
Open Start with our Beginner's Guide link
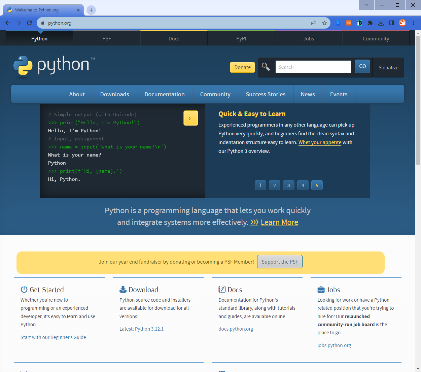pos(53,337)
